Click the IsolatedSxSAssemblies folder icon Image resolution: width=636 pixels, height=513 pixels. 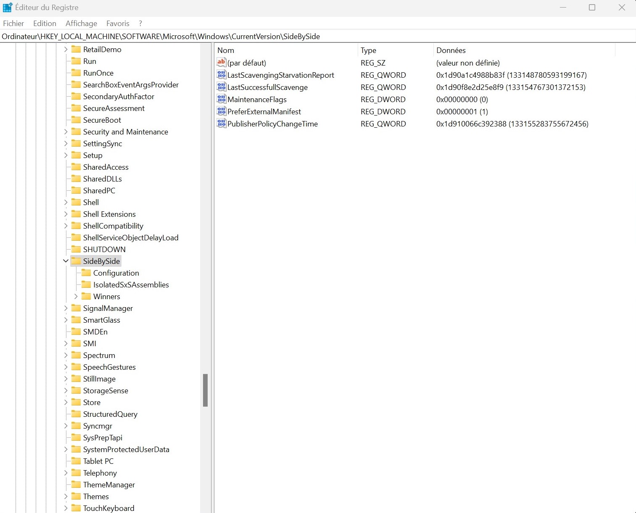[86, 284]
